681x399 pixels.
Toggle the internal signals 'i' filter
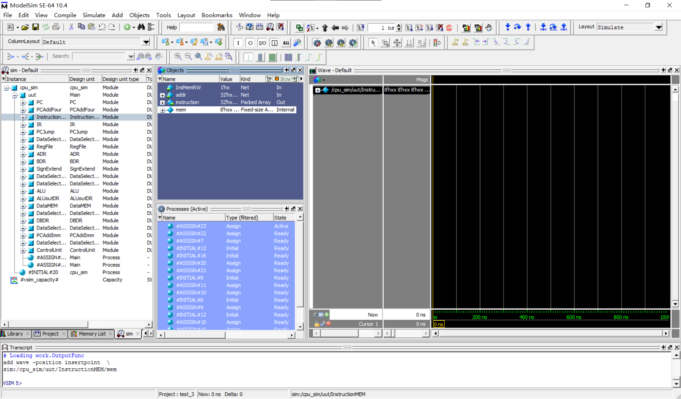tap(274, 43)
